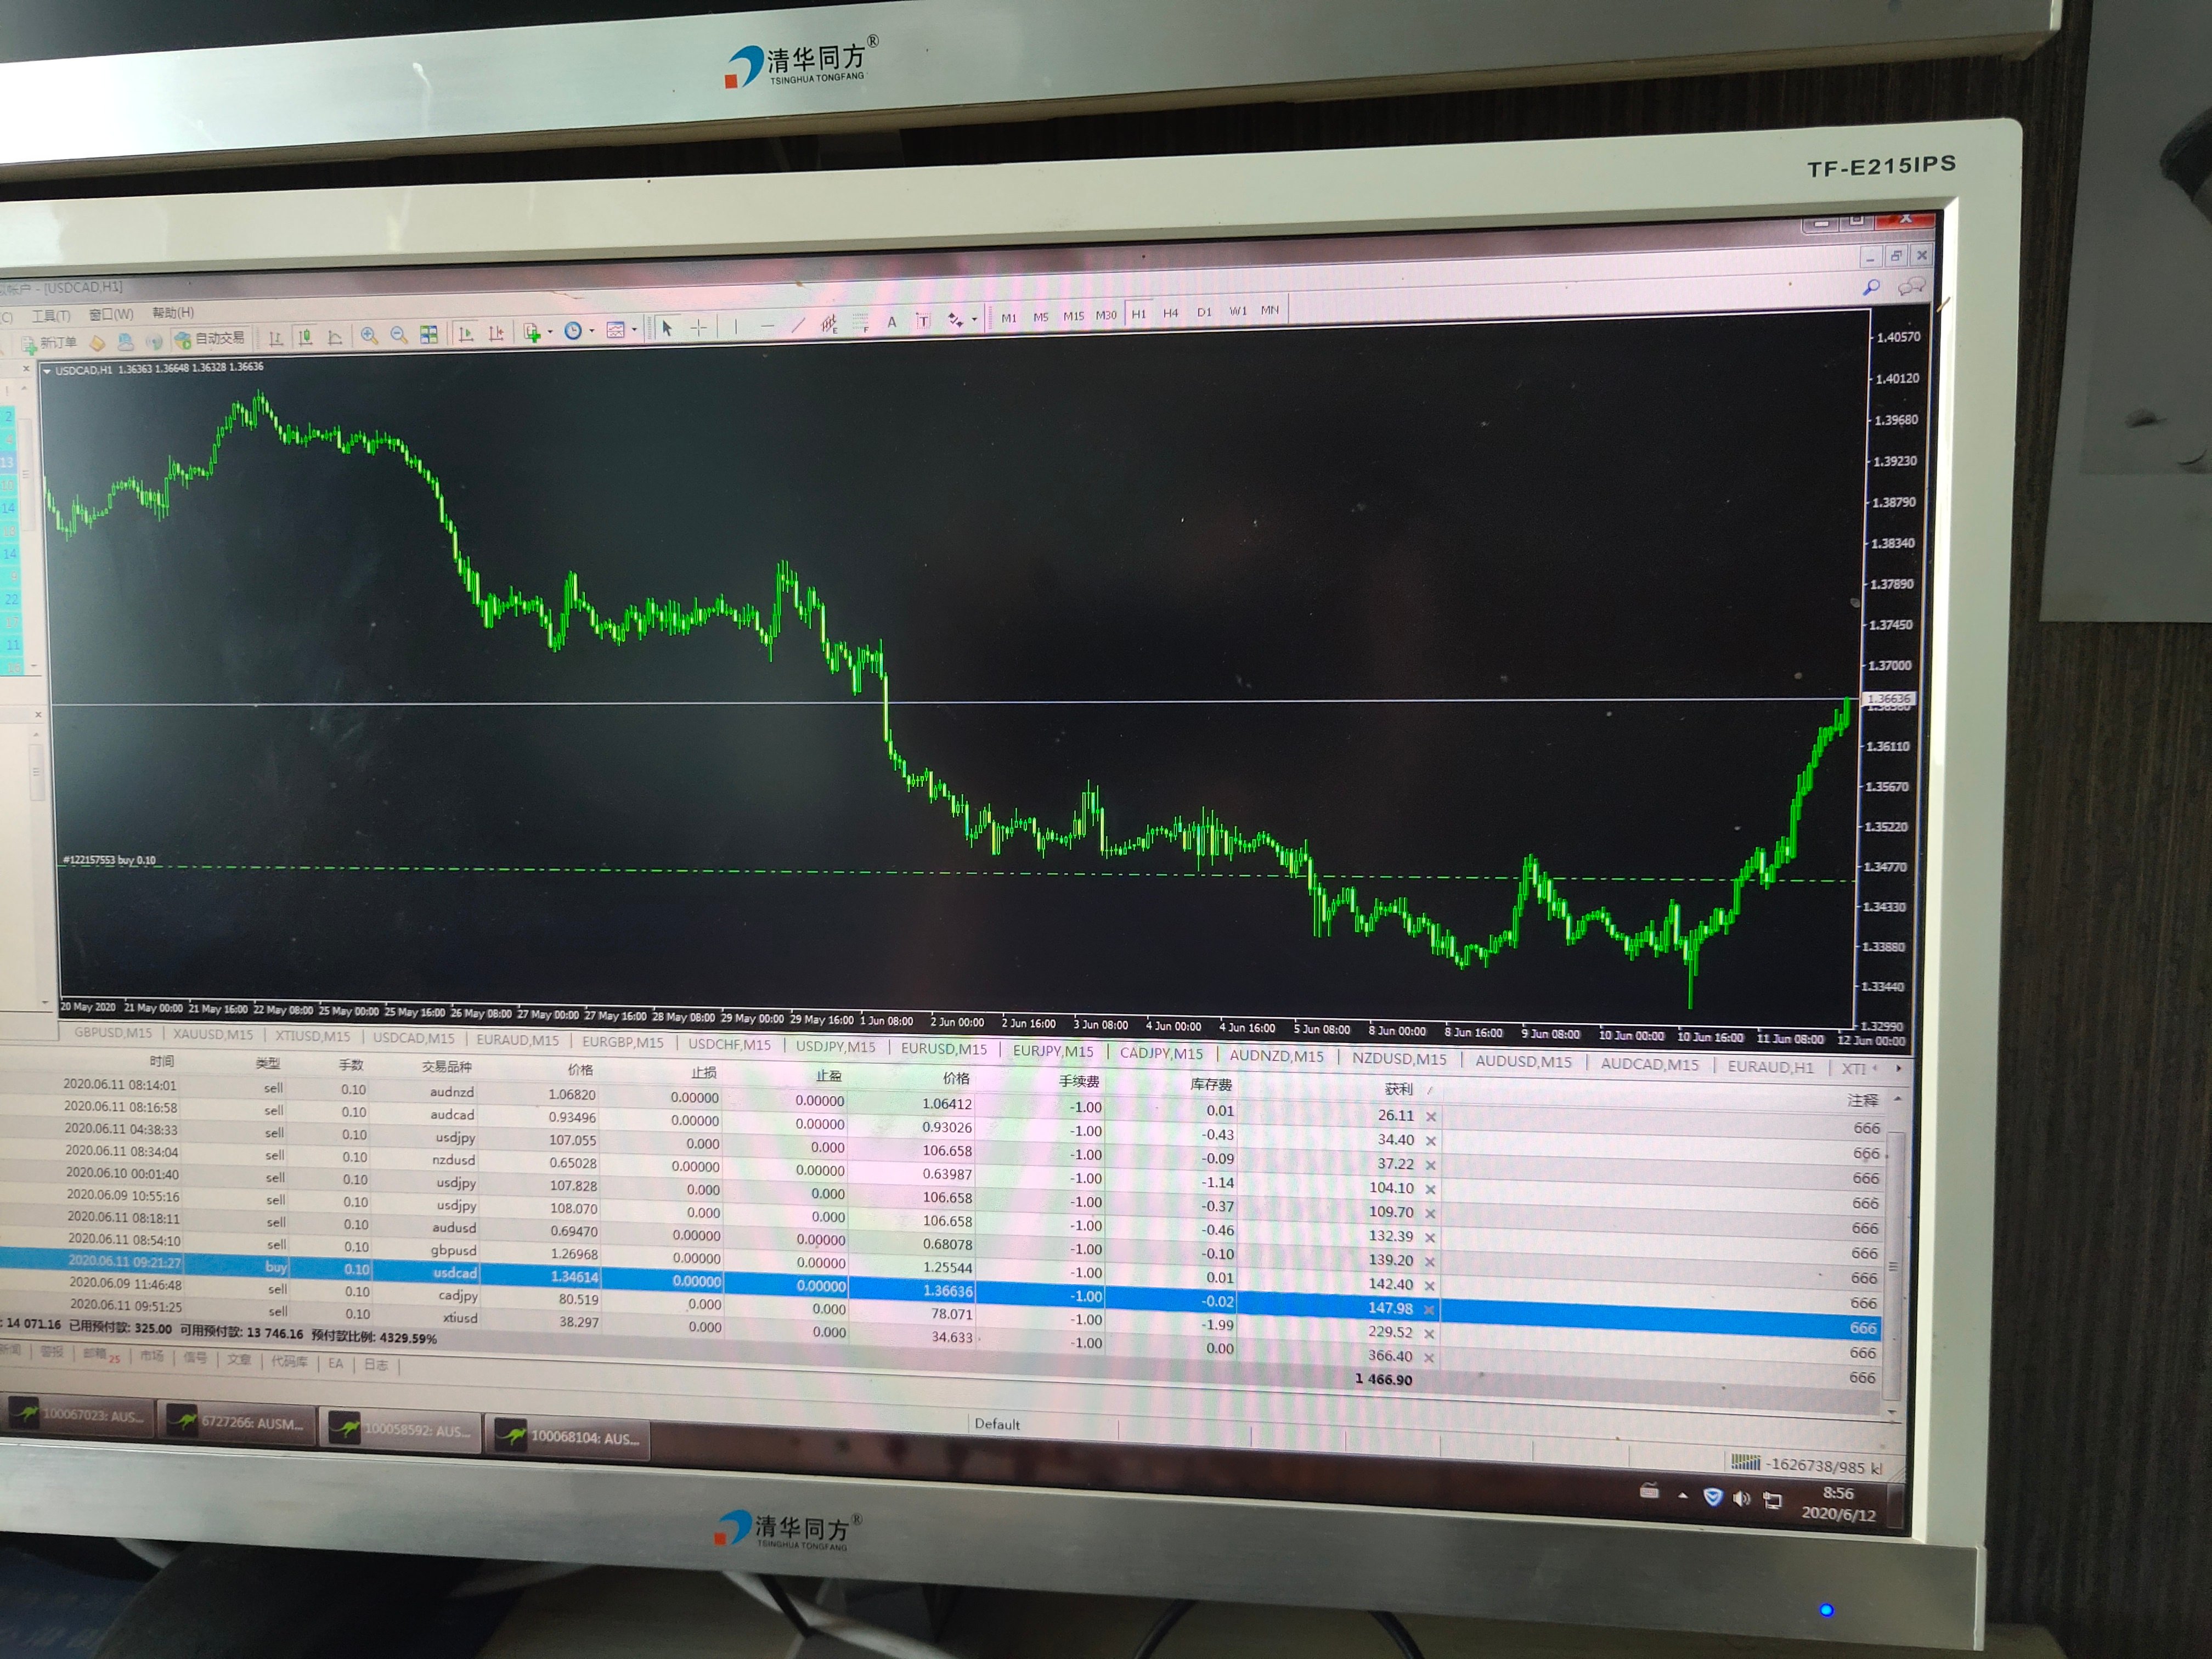This screenshot has height=1659, width=2212.
Task: Open the chart templates icon
Action: 616,330
